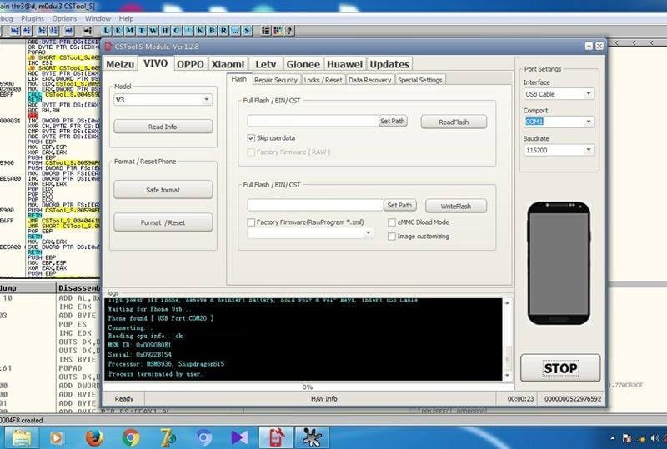Click the 0% progress bar
667x449 pixels.
[x=308, y=387]
